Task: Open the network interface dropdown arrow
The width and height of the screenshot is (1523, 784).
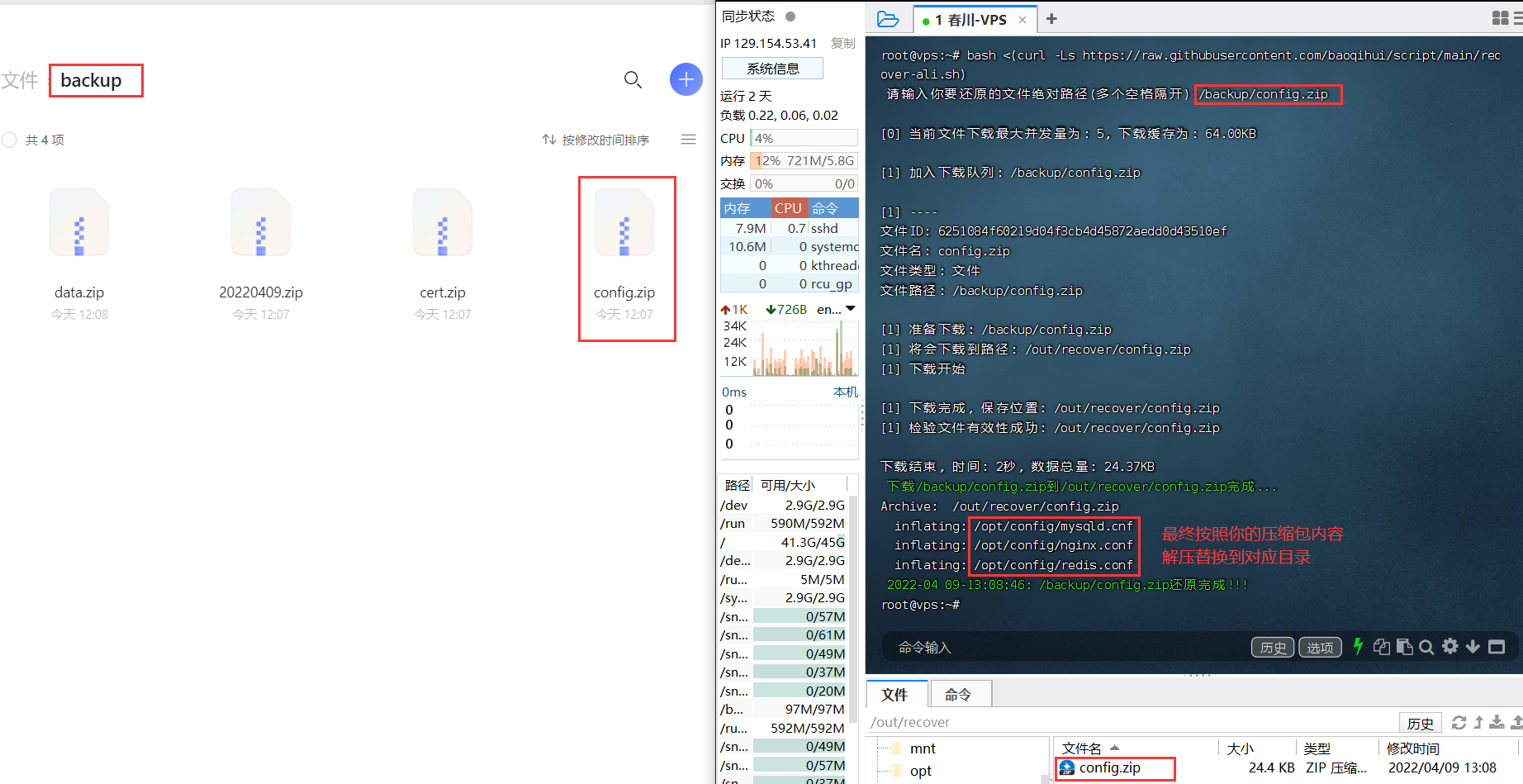Action: tap(851, 309)
